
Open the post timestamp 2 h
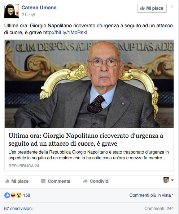click(x=25, y=15)
